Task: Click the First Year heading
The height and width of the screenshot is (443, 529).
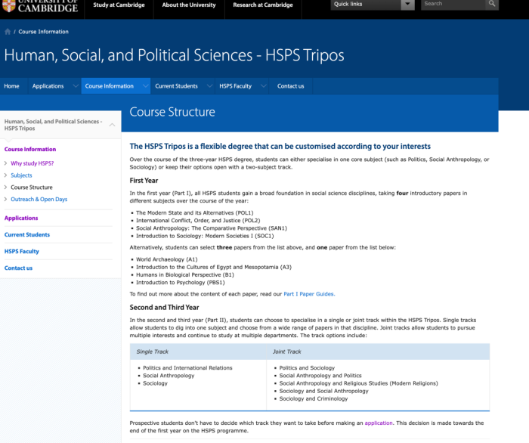Action: pos(144,181)
